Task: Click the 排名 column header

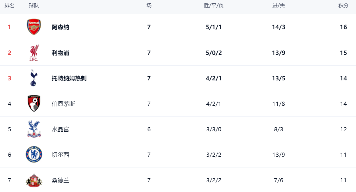Action: [9, 6]
